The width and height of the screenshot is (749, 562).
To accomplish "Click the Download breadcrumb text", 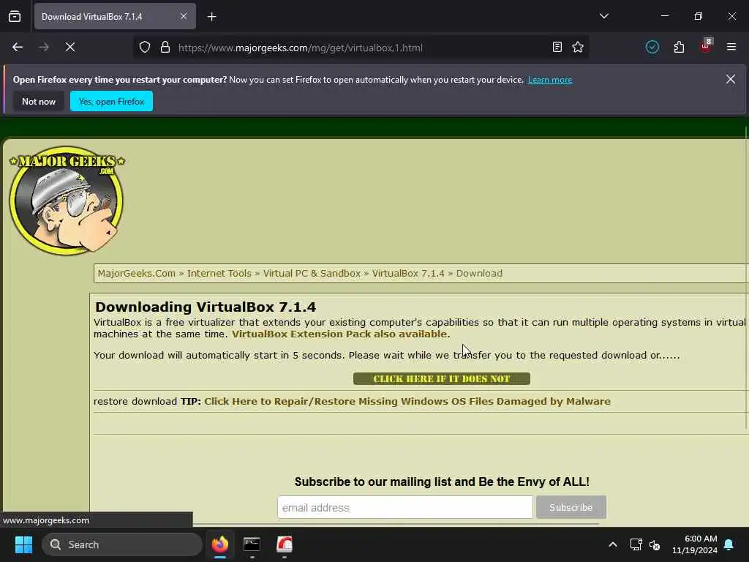I will click(479, 274).
